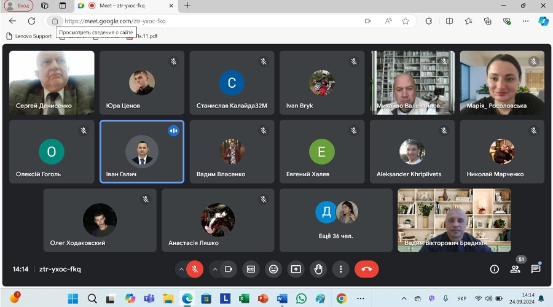The width and height of the screenshot is (553, 307).
Task: Start presenting your screen
Action: [x=296, y=269]
